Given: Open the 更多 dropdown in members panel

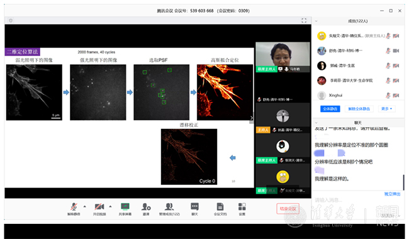Looking at the screenshot, I should (386, 109).
